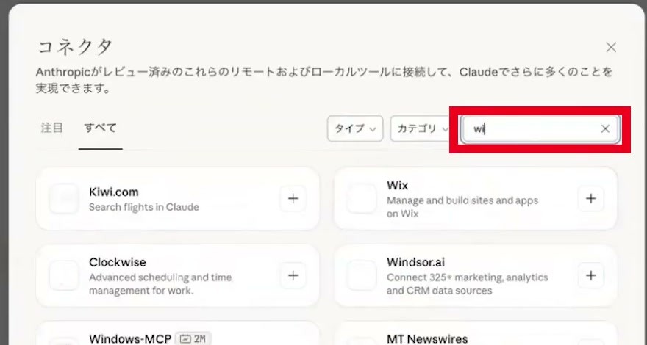Open the タイプ dropdown filter
Viewport: 647px width, 345px height.
tap(355, 129)
